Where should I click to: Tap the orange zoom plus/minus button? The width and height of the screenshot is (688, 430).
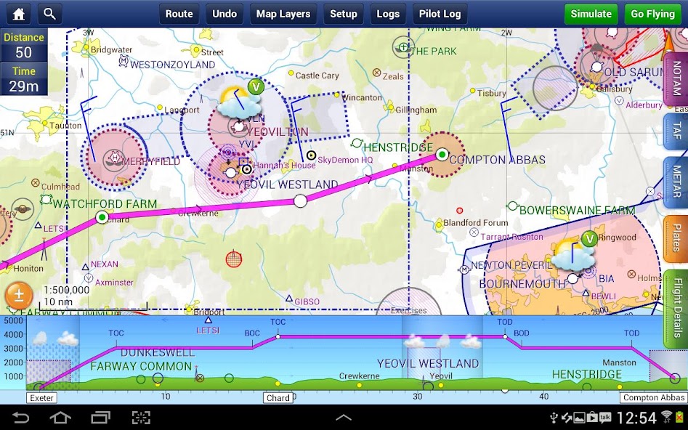(19, 296)
